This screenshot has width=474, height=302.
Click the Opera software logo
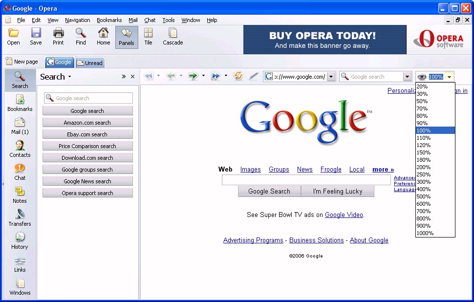(438, 39)
